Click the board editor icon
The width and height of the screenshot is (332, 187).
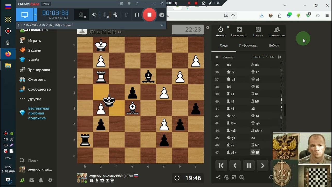[x=234, y=177]
